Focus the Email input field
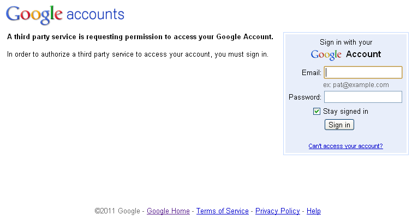The image size is (412, 221). 363,72
